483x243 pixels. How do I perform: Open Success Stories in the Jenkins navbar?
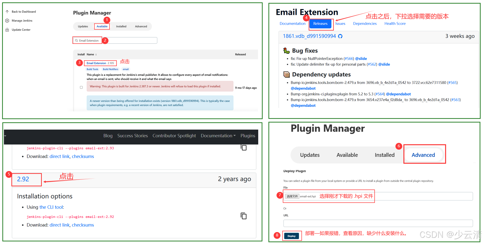[133, 136]
